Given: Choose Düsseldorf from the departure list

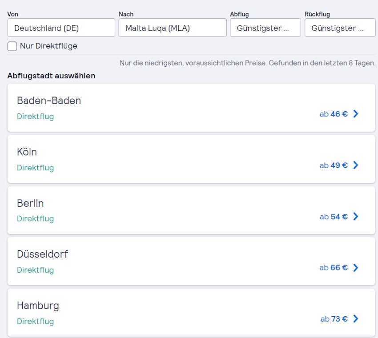Looking at the screenshot, I should click(x=43, y=254).
